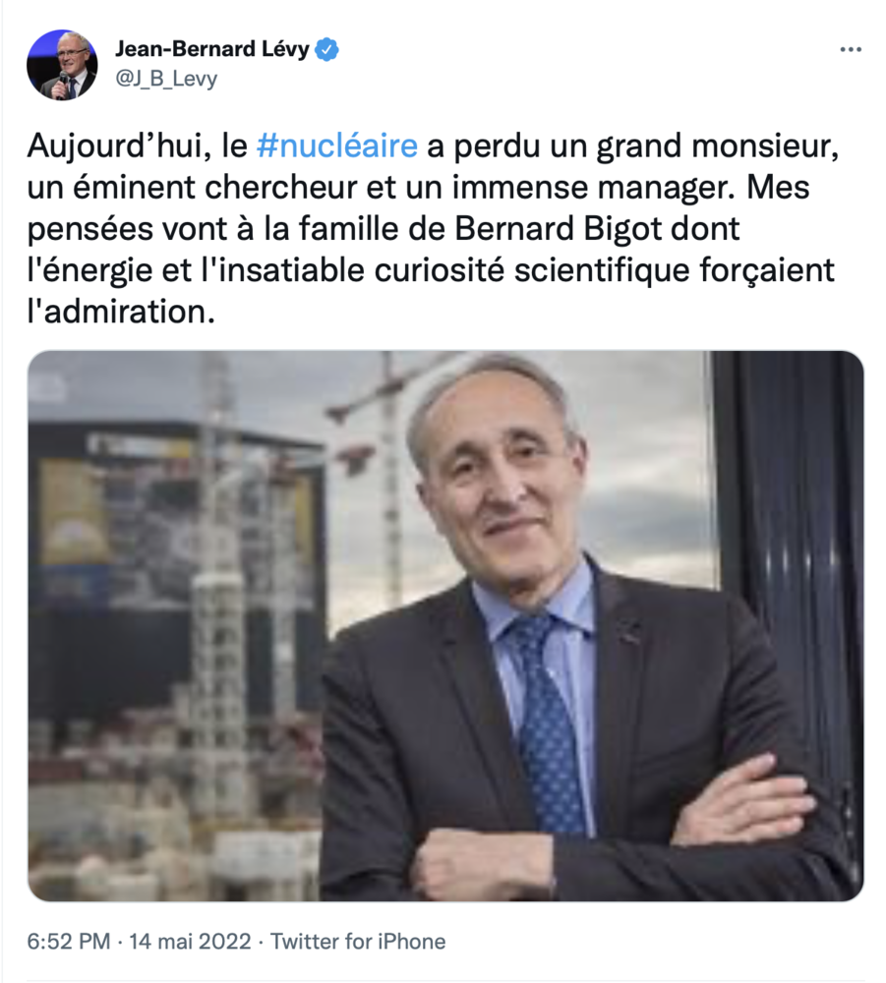The image size is (886, 983).
Task: Open the Jean-Bernard Lévy display name
Action: 212,49
